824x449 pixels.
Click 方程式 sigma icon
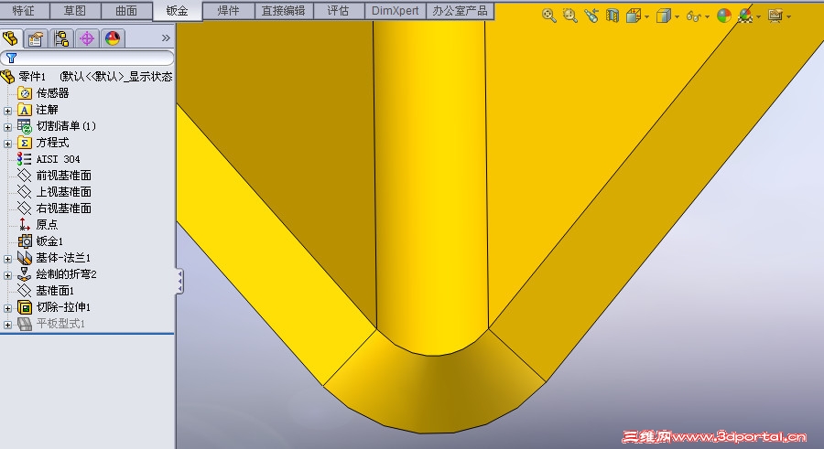pos(24,143)
